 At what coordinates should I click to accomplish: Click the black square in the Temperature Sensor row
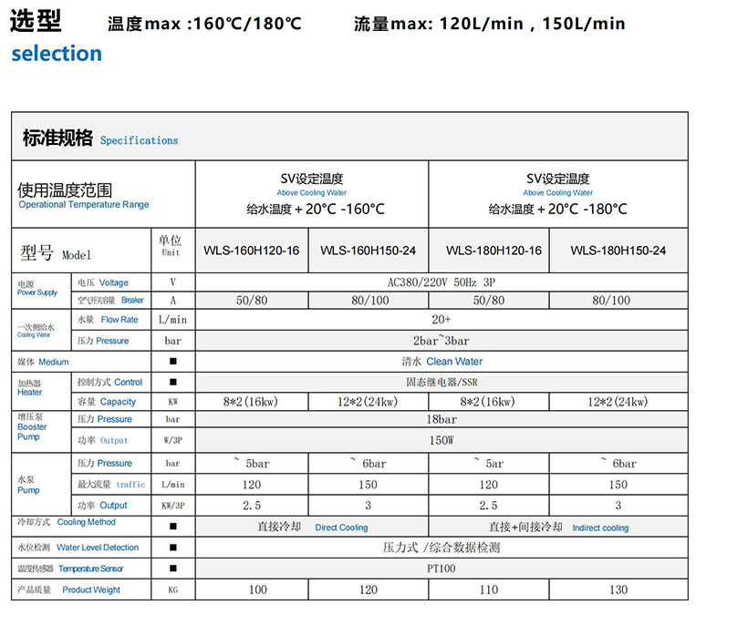click(x=172, y=569)
